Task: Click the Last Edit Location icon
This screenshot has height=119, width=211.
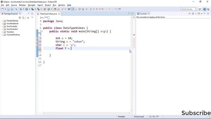Action: 103,9
